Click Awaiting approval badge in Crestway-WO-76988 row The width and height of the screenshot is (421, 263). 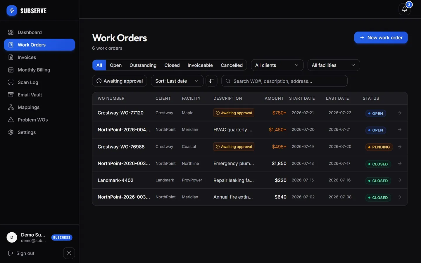(234, 147)
